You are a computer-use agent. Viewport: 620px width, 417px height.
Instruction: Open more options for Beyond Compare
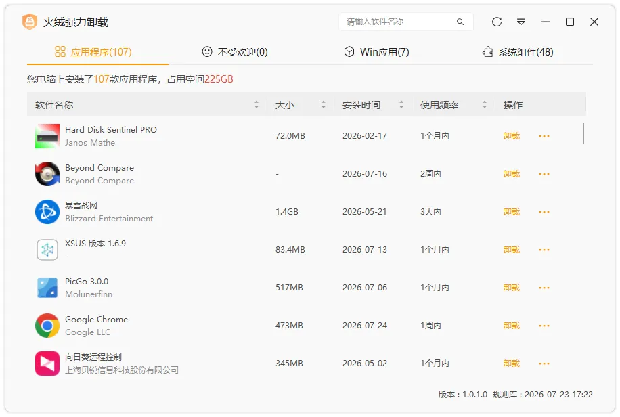point(544,174)
